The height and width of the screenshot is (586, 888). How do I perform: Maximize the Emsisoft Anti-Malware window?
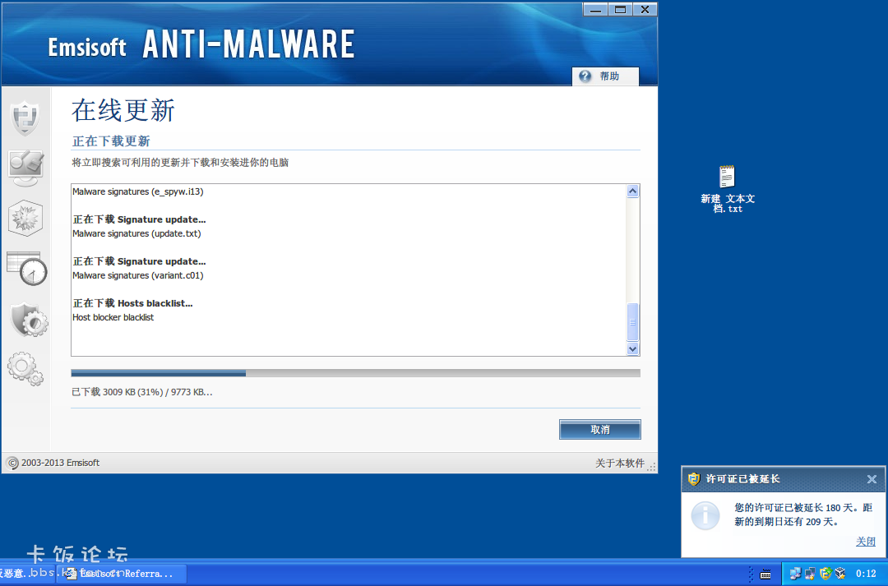tap(620, 10)
